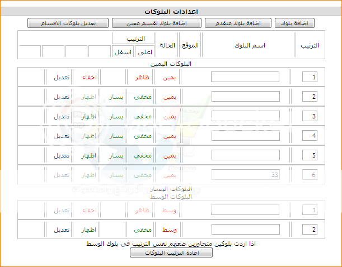Click the اضافة بلوك button
This screenshot has height=267, width=342.
click(294, 23)
